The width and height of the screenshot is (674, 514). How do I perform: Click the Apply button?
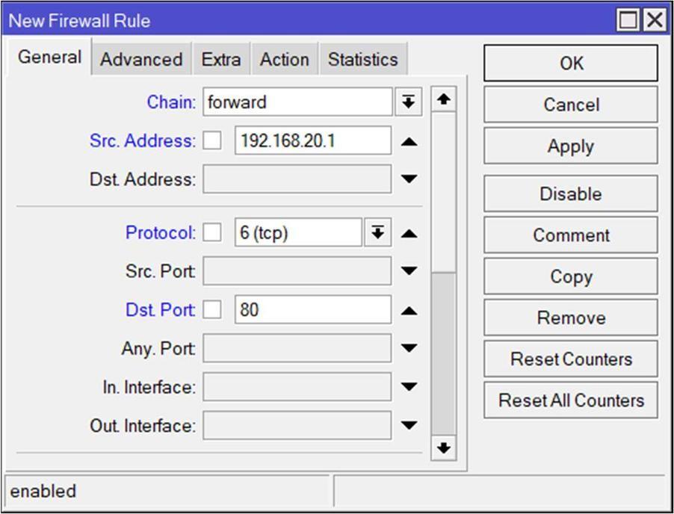point(570,146)
